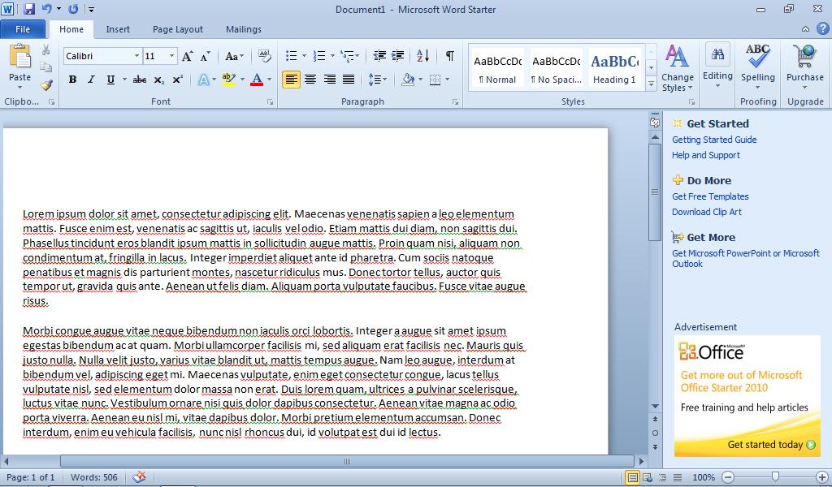Click the vertical scrollbar thumb

[x=655, y=192]
